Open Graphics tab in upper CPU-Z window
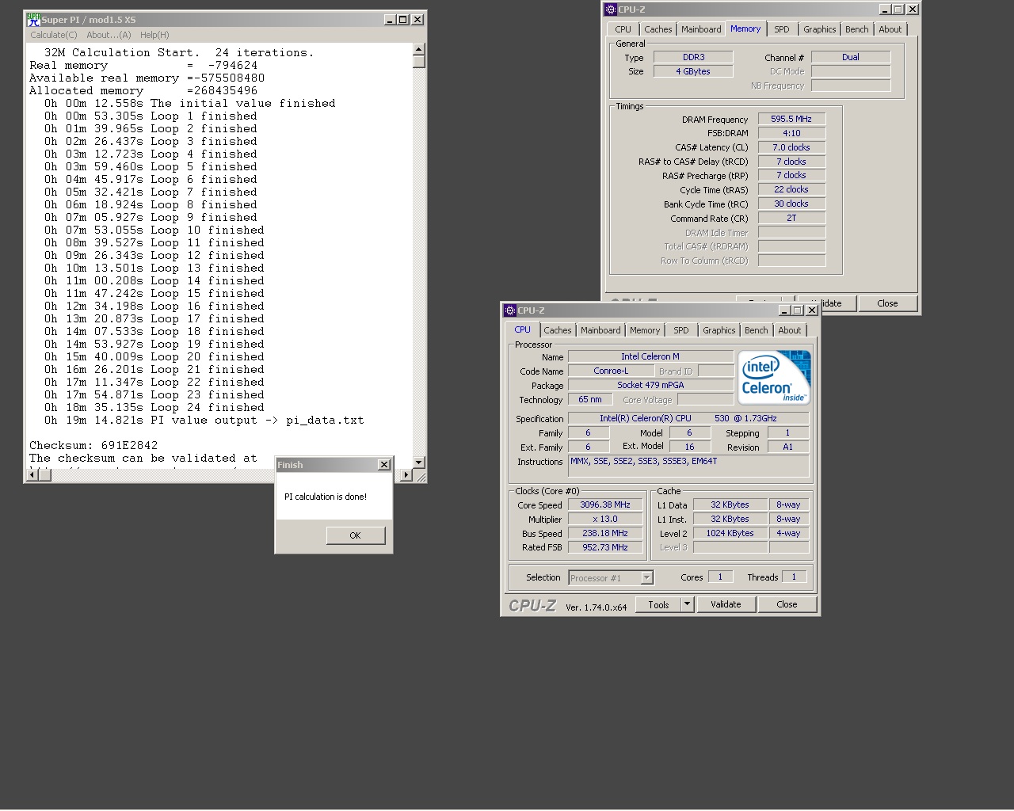1014x811 pixels. coord(819,29)
